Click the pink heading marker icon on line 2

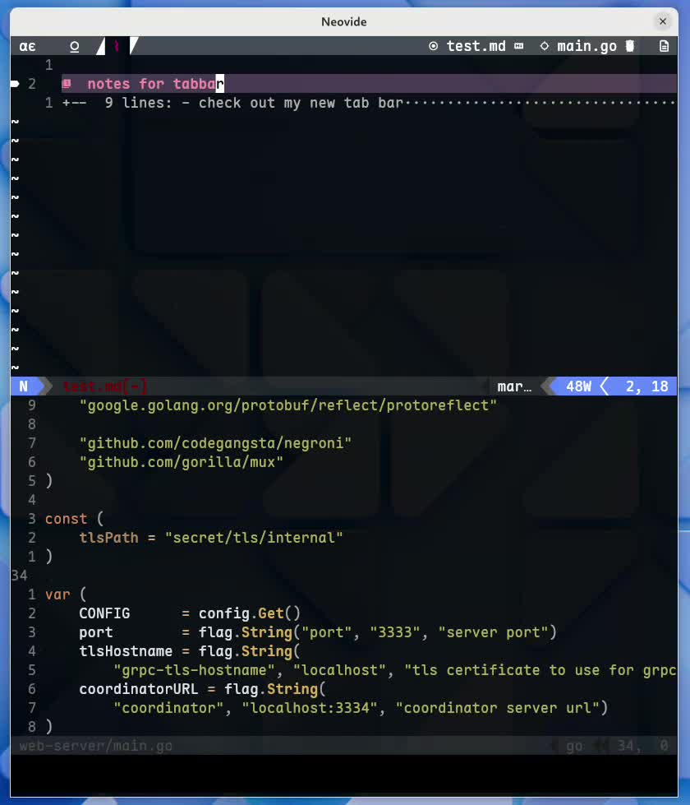pos(67,84)
